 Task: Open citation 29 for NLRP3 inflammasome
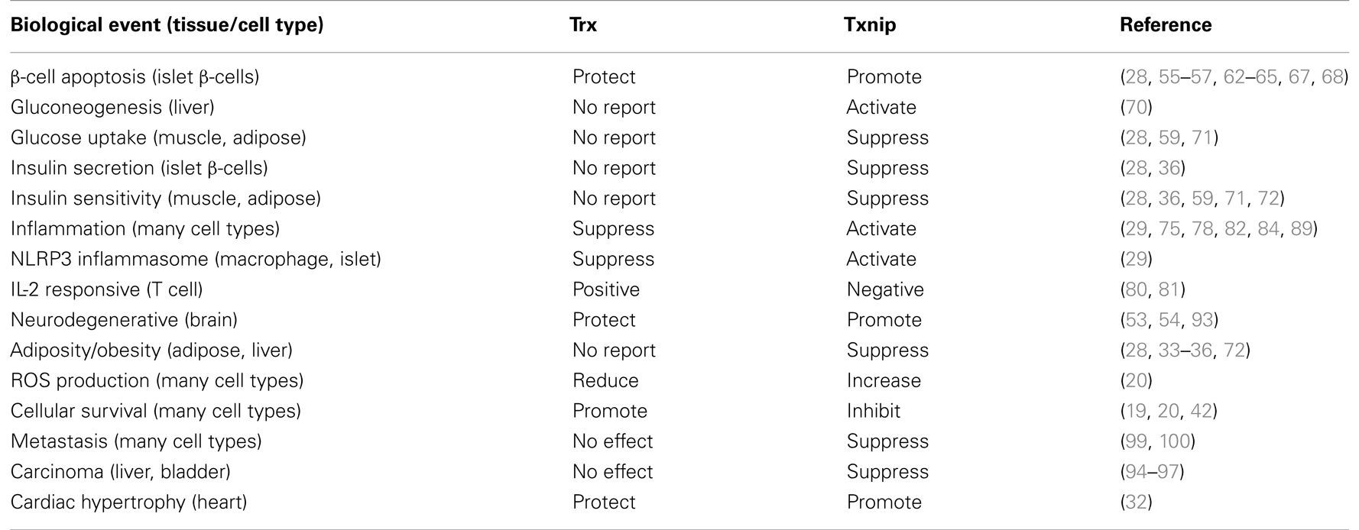(x=1136, y=260)
